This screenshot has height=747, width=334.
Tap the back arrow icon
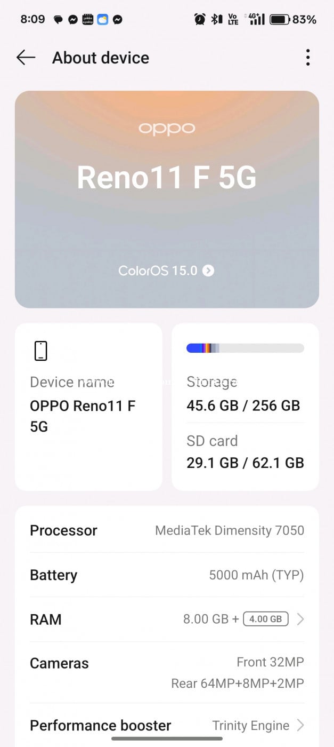[26, 58]
